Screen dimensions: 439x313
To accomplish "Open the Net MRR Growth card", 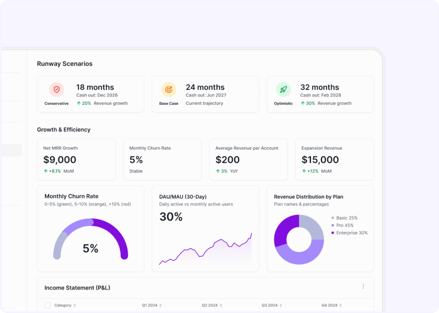I will point(76,160).
